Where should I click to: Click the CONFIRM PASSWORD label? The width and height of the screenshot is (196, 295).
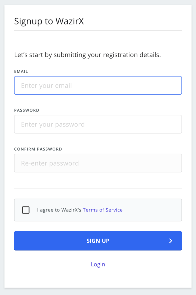click(x=38, y=149)
